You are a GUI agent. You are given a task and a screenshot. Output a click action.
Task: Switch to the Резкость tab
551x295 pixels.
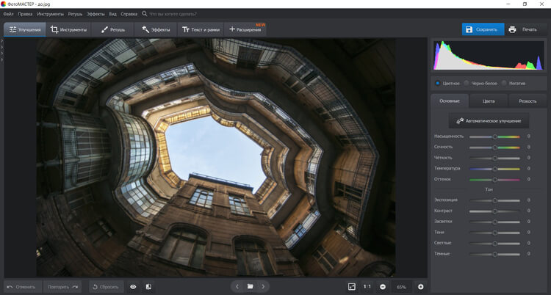click(527, 101)
